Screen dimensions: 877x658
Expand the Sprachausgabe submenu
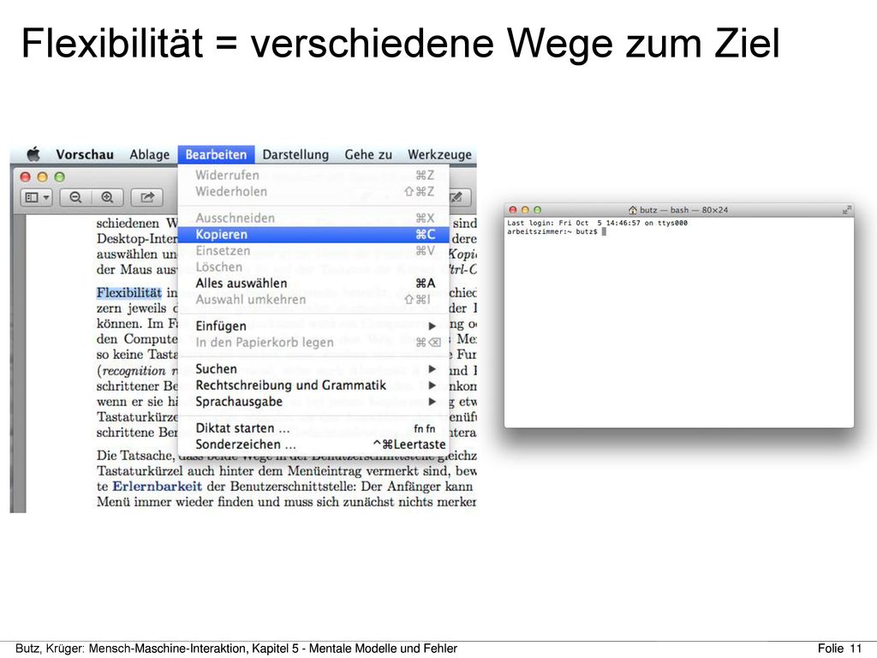tap(313, 401)
